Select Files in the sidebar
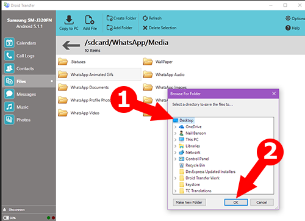This screenshot has height=221, width=305. pyautogui.click(x=29, y=81)
